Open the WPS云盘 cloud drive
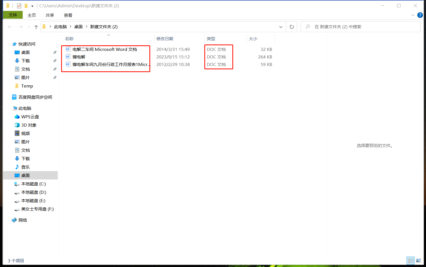 (29, 117)
